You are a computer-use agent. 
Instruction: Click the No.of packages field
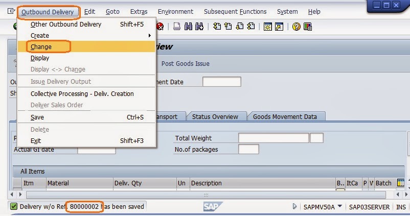(x=248, y=149)
